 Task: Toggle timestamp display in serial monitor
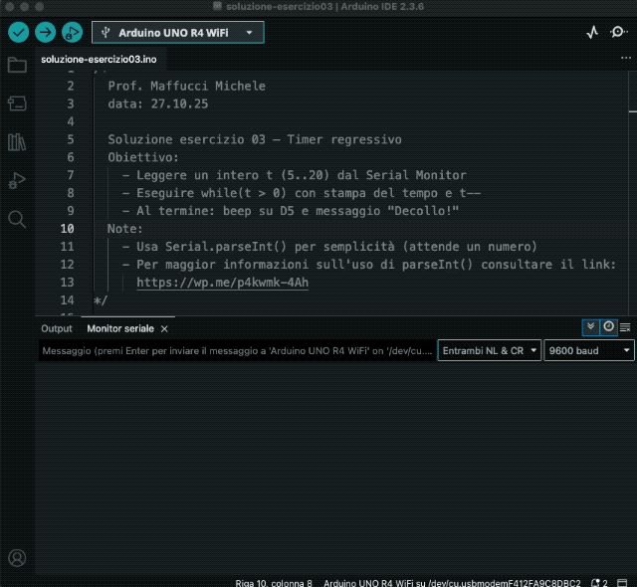tap(608, 327)
